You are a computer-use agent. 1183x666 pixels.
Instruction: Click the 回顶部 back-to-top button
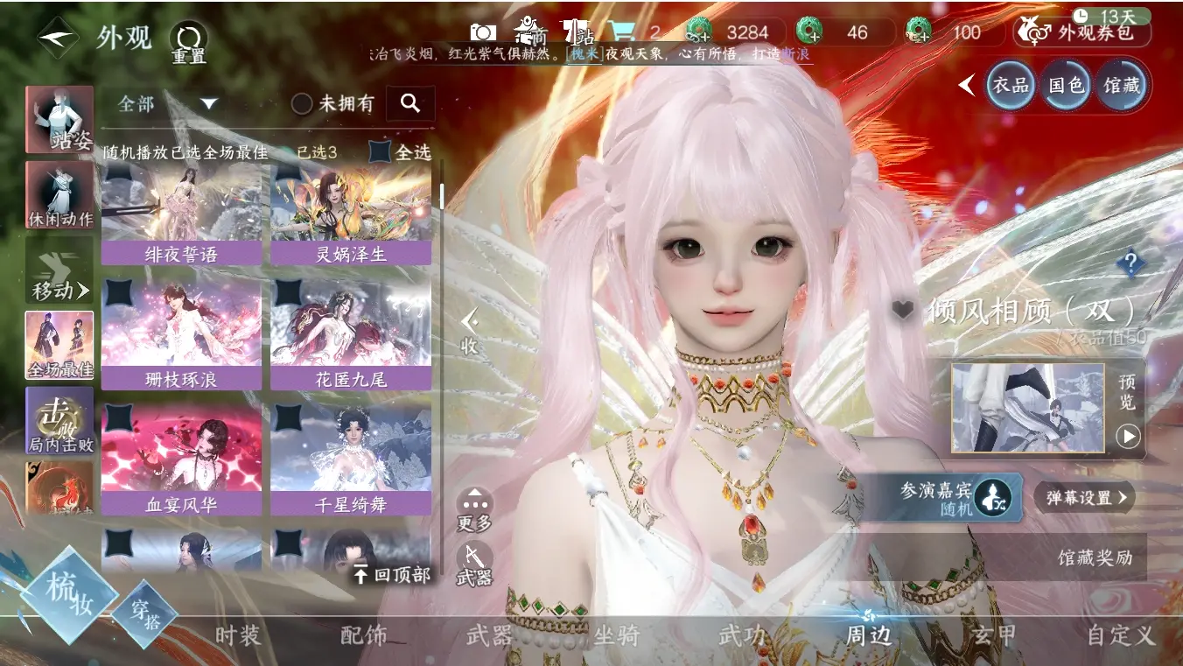click(x=392, y=575)
